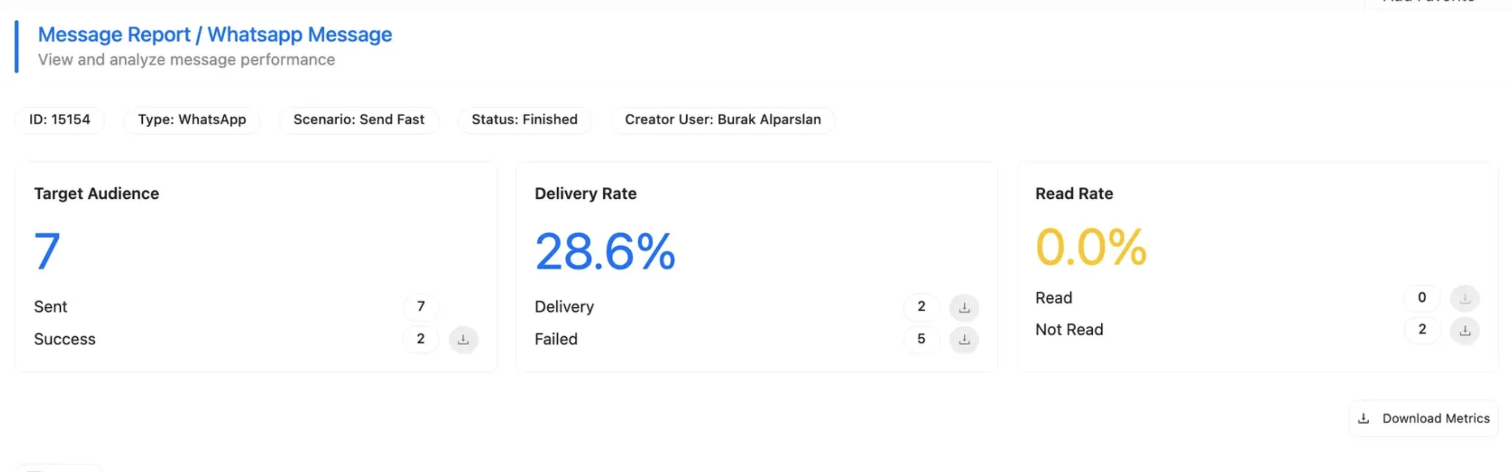Screen dimensions: 1512x472
Task: Select the ID: 15154 chip
Action: (x=60, y=120)
